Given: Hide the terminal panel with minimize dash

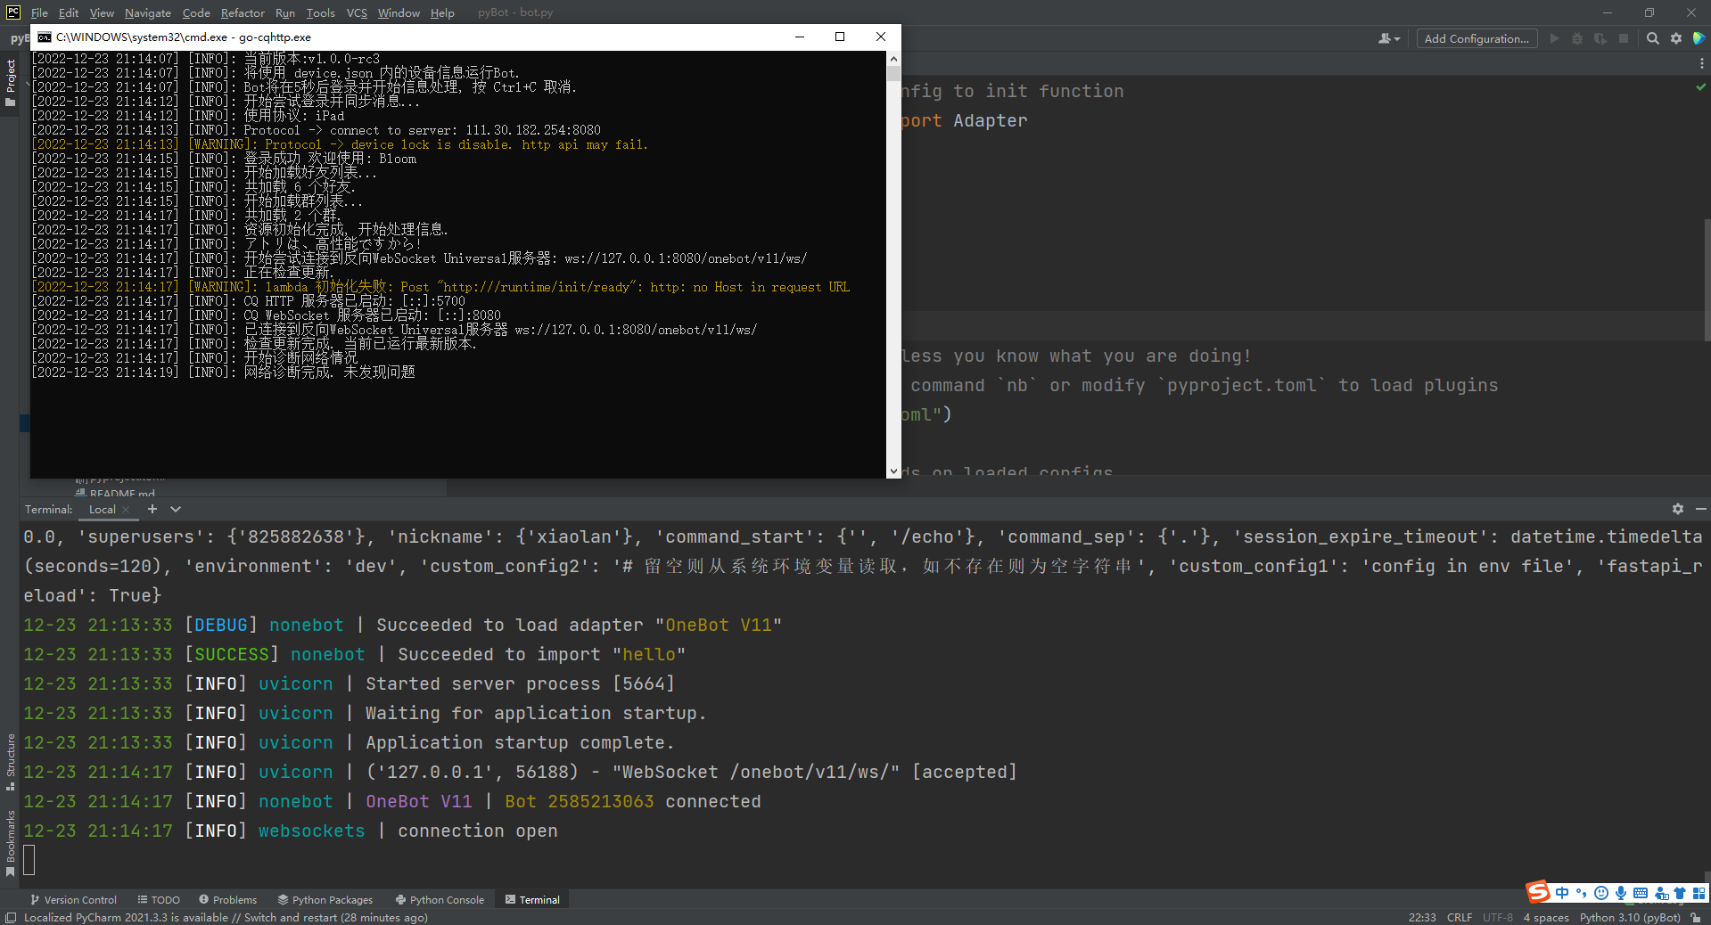Looking at the screenshot, I should click(x=1700, y=509).
